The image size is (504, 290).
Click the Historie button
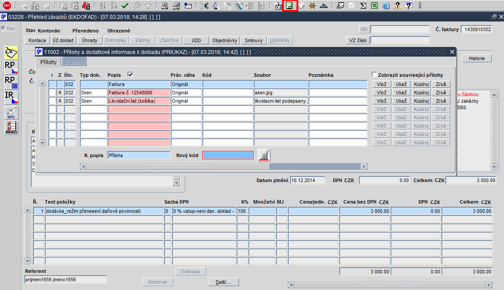[x=477, y=58]
